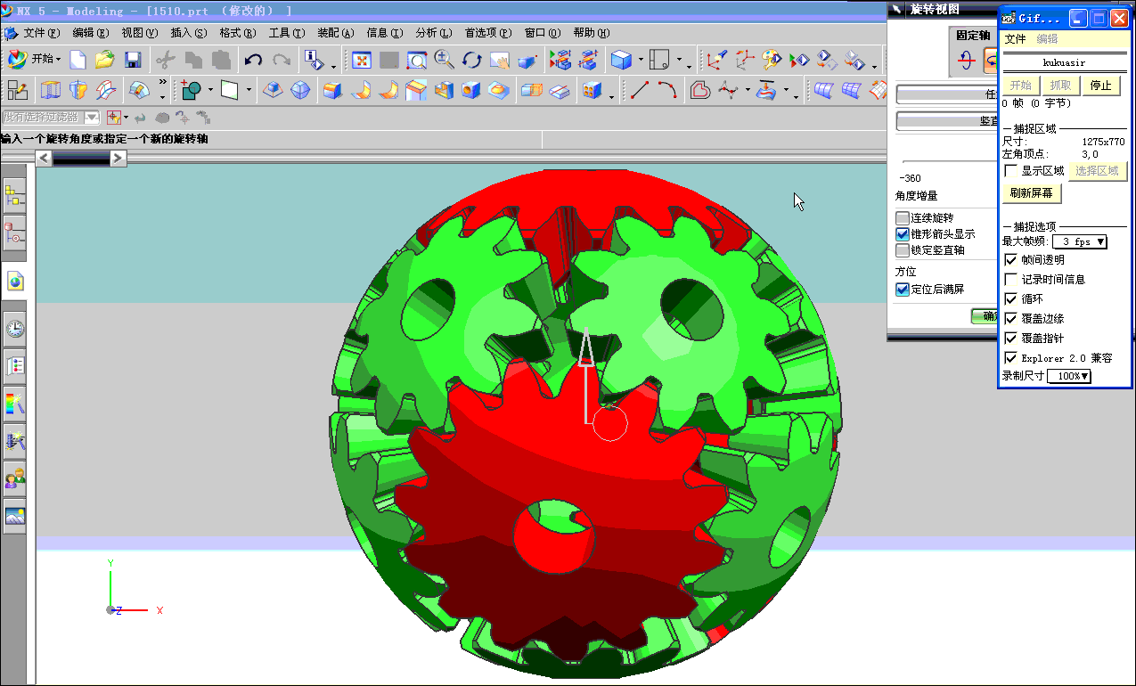Open the view layout dropdown arrow
The height and width of the screenshot is (686, 1136).
(679, 61)
